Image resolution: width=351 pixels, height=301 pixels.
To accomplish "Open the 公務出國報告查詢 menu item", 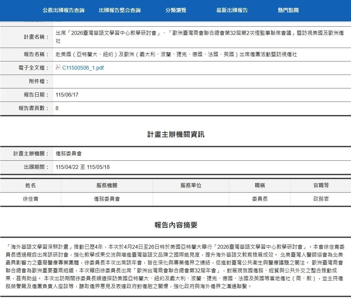I will click(64, 10).
